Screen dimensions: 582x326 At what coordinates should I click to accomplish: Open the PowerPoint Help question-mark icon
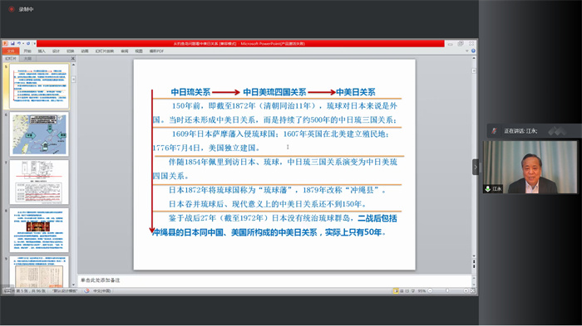[x=473, y=51]
